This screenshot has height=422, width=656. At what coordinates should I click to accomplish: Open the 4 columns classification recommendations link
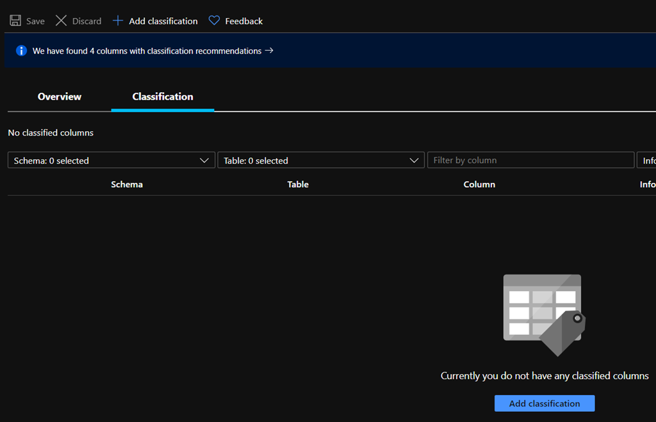147,51
